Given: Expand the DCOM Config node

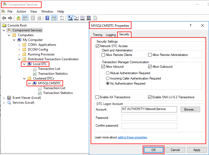Looking at the screenshot, I should point(19,50).
